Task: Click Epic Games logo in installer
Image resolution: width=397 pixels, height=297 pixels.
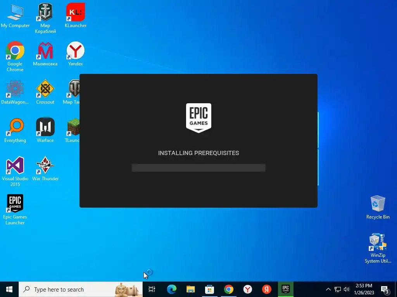Action: tap(198, 118)
